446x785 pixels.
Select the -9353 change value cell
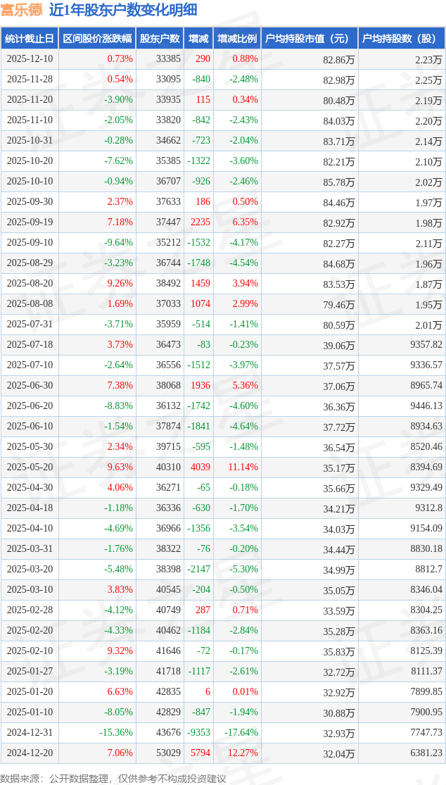click(x=197, y=733)
